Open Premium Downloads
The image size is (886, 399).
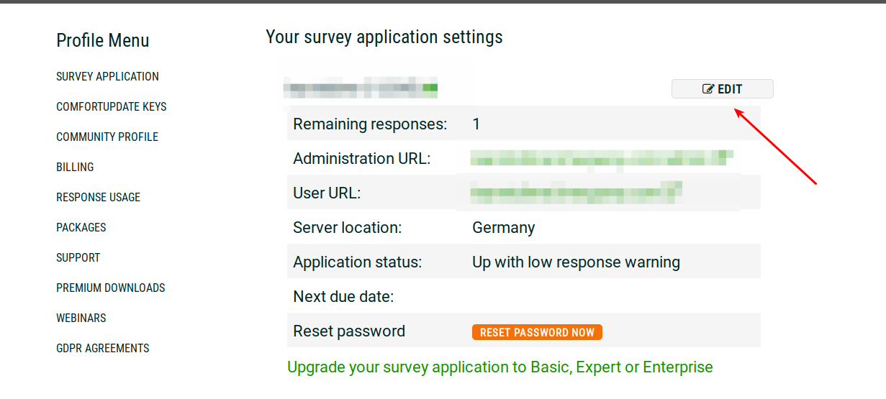click(x=110, y=288)
